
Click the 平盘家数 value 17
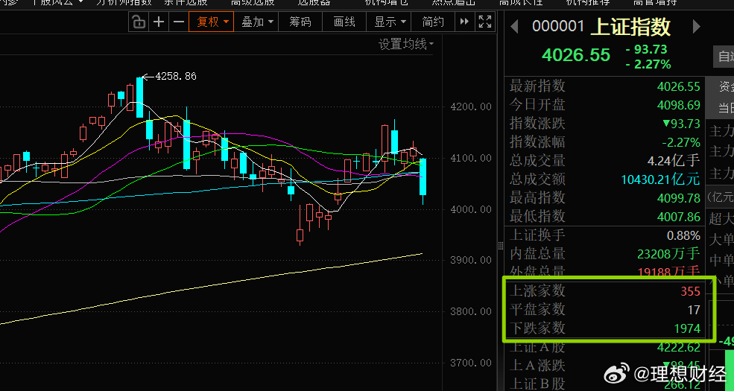point(694,310)
